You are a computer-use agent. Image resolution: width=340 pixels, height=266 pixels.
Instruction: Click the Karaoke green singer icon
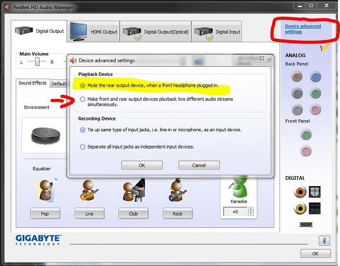[238, 187]
